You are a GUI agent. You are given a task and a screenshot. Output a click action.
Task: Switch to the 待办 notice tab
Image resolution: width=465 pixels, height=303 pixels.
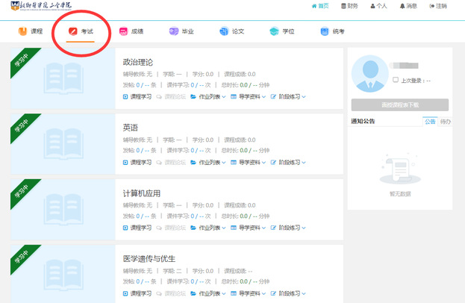445,121
